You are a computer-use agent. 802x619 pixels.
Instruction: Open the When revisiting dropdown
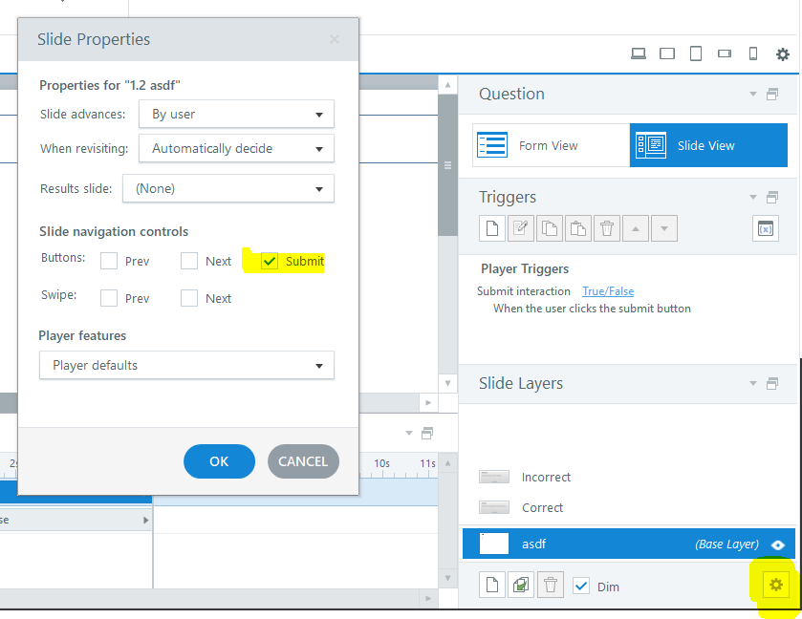tap(236, 148)
